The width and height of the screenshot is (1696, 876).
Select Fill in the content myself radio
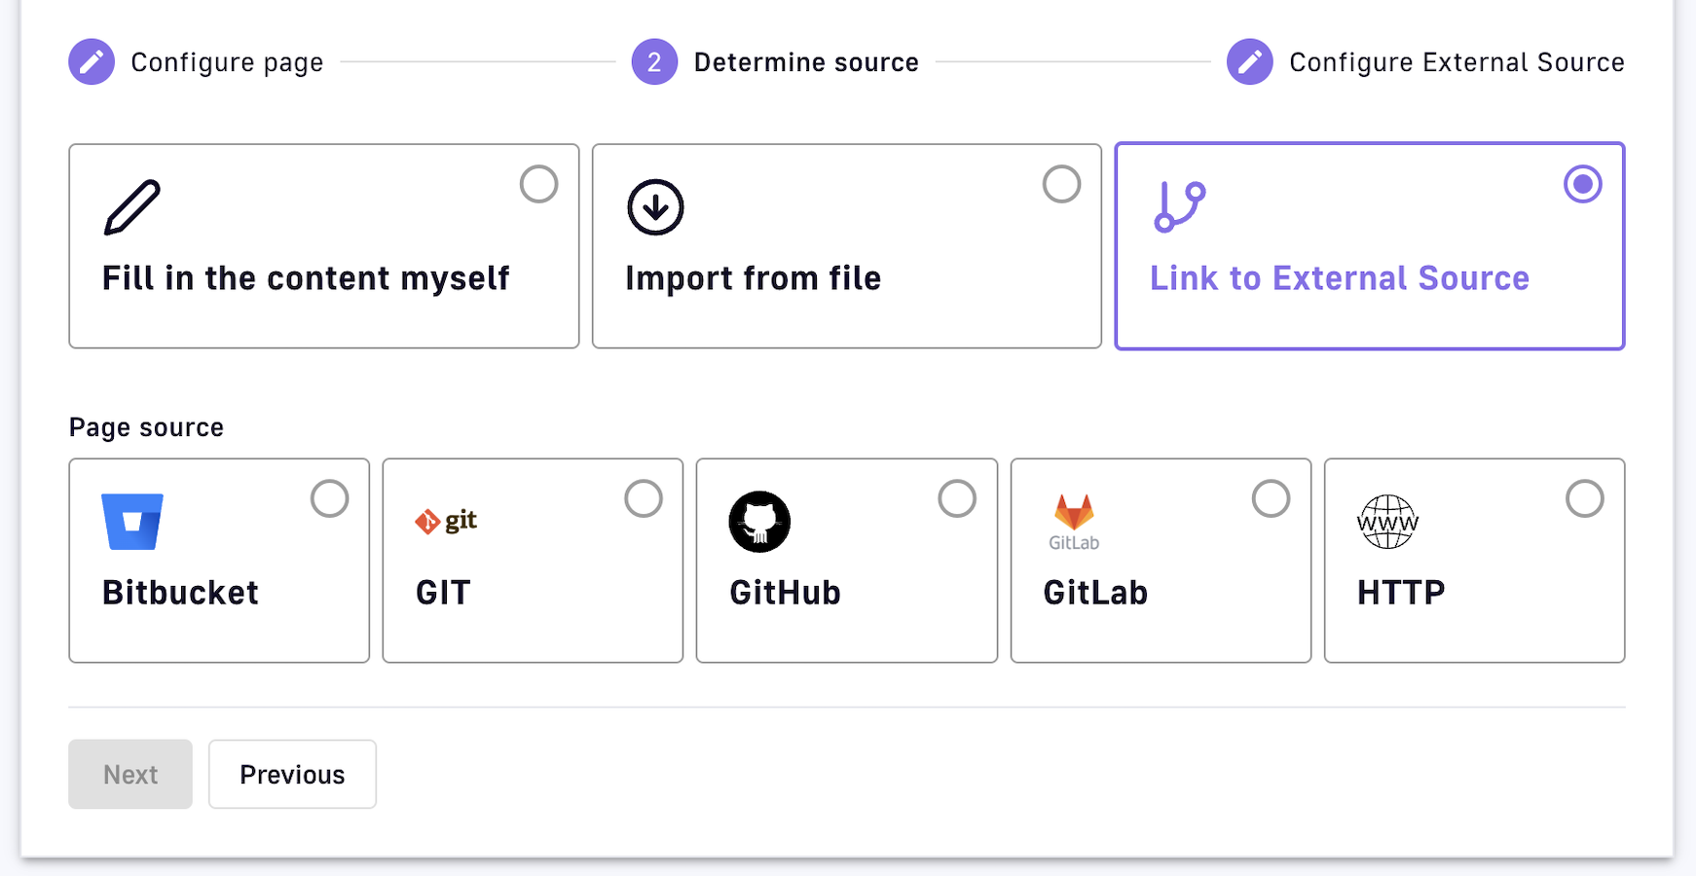point(538,184)
